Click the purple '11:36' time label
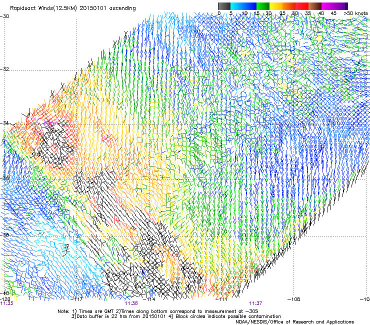The image size is (370, 325). [x=131, y=303]
